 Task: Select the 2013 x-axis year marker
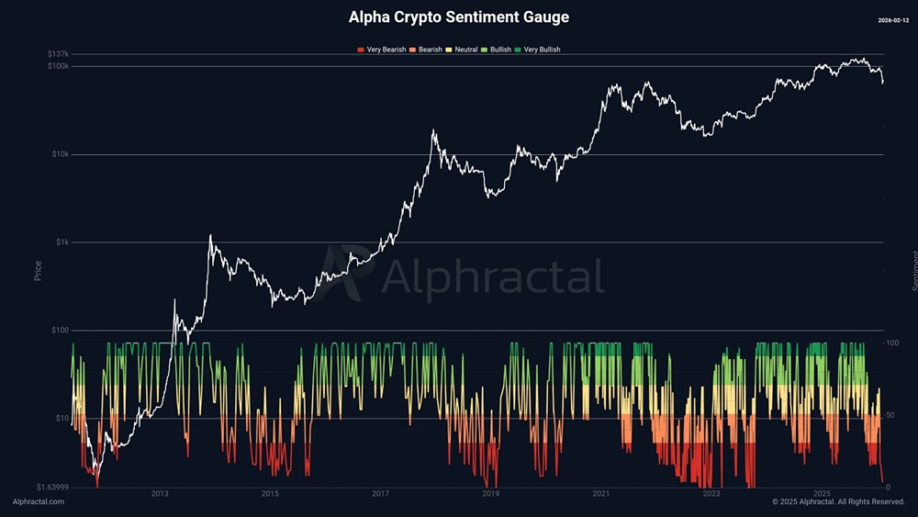coord(160,494)
